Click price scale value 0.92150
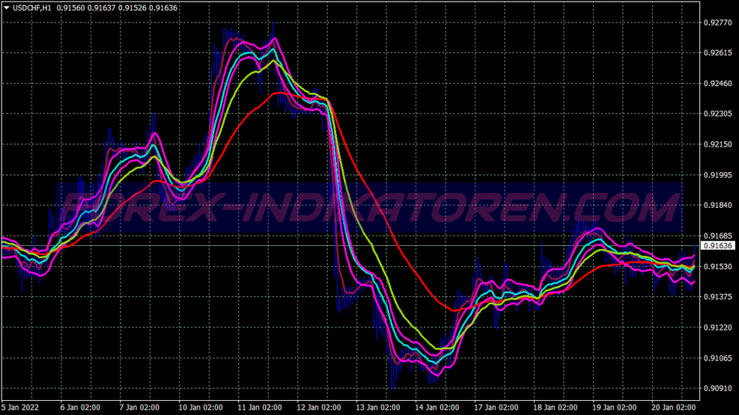Image resolution: width=739 pixels, height=415 pixels. tap(718, 144)
